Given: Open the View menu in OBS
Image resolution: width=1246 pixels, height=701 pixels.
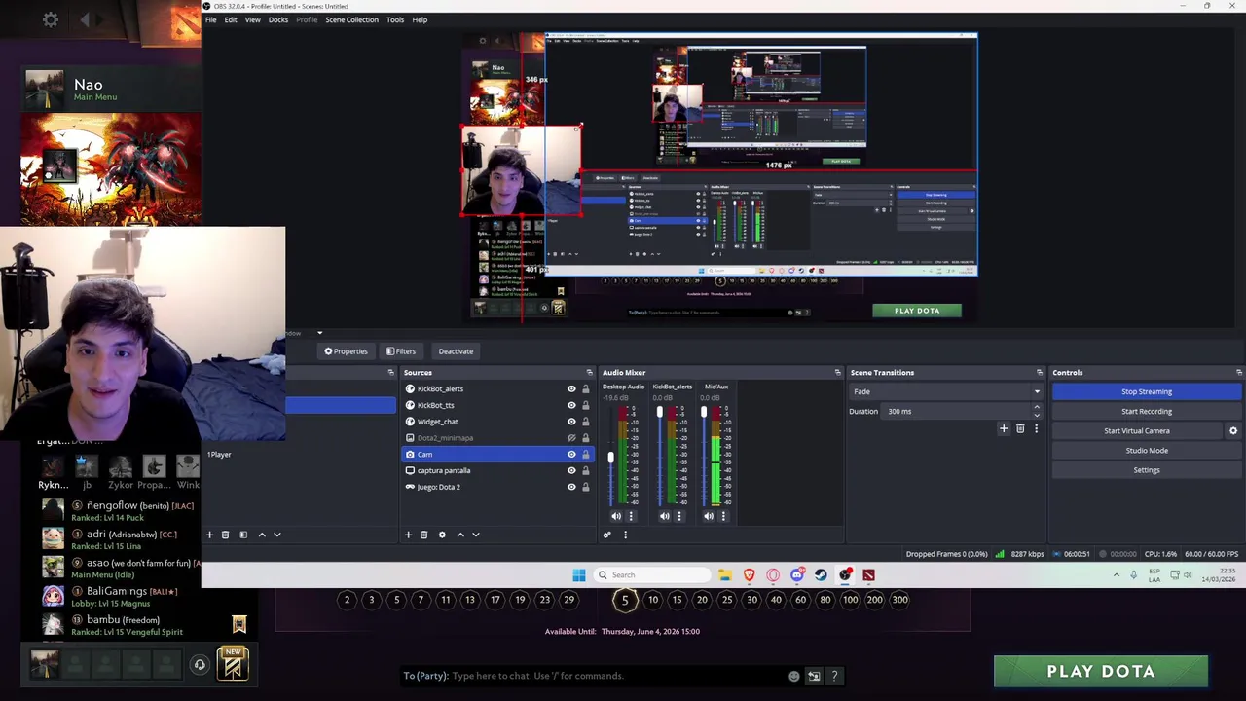Looking at the screenshot, I should [252, 19].
